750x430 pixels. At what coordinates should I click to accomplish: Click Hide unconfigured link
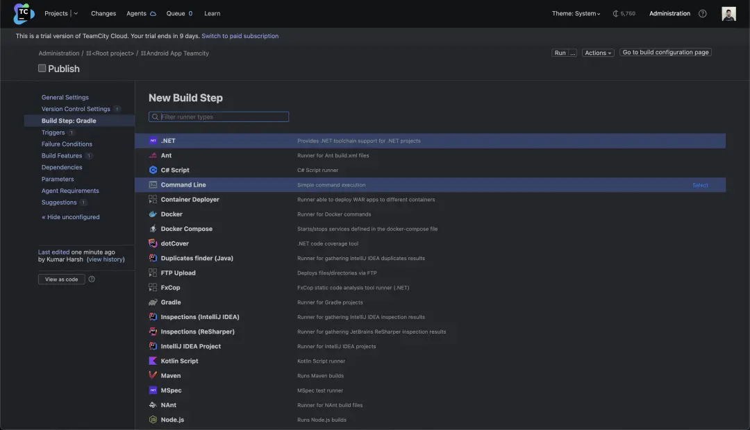tap(70, 217)
